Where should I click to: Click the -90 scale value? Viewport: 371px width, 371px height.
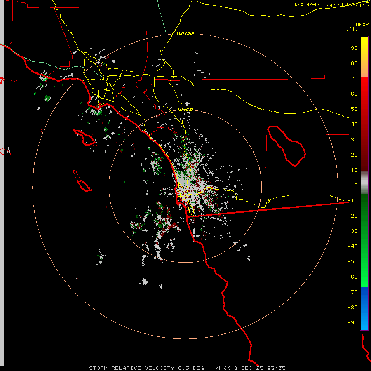(352, 323)
